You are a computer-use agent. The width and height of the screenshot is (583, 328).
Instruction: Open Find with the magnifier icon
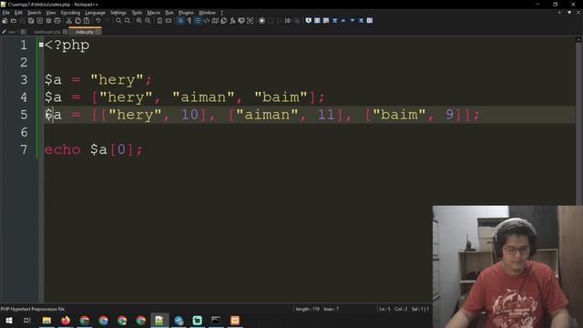click(x=118, y=21)
